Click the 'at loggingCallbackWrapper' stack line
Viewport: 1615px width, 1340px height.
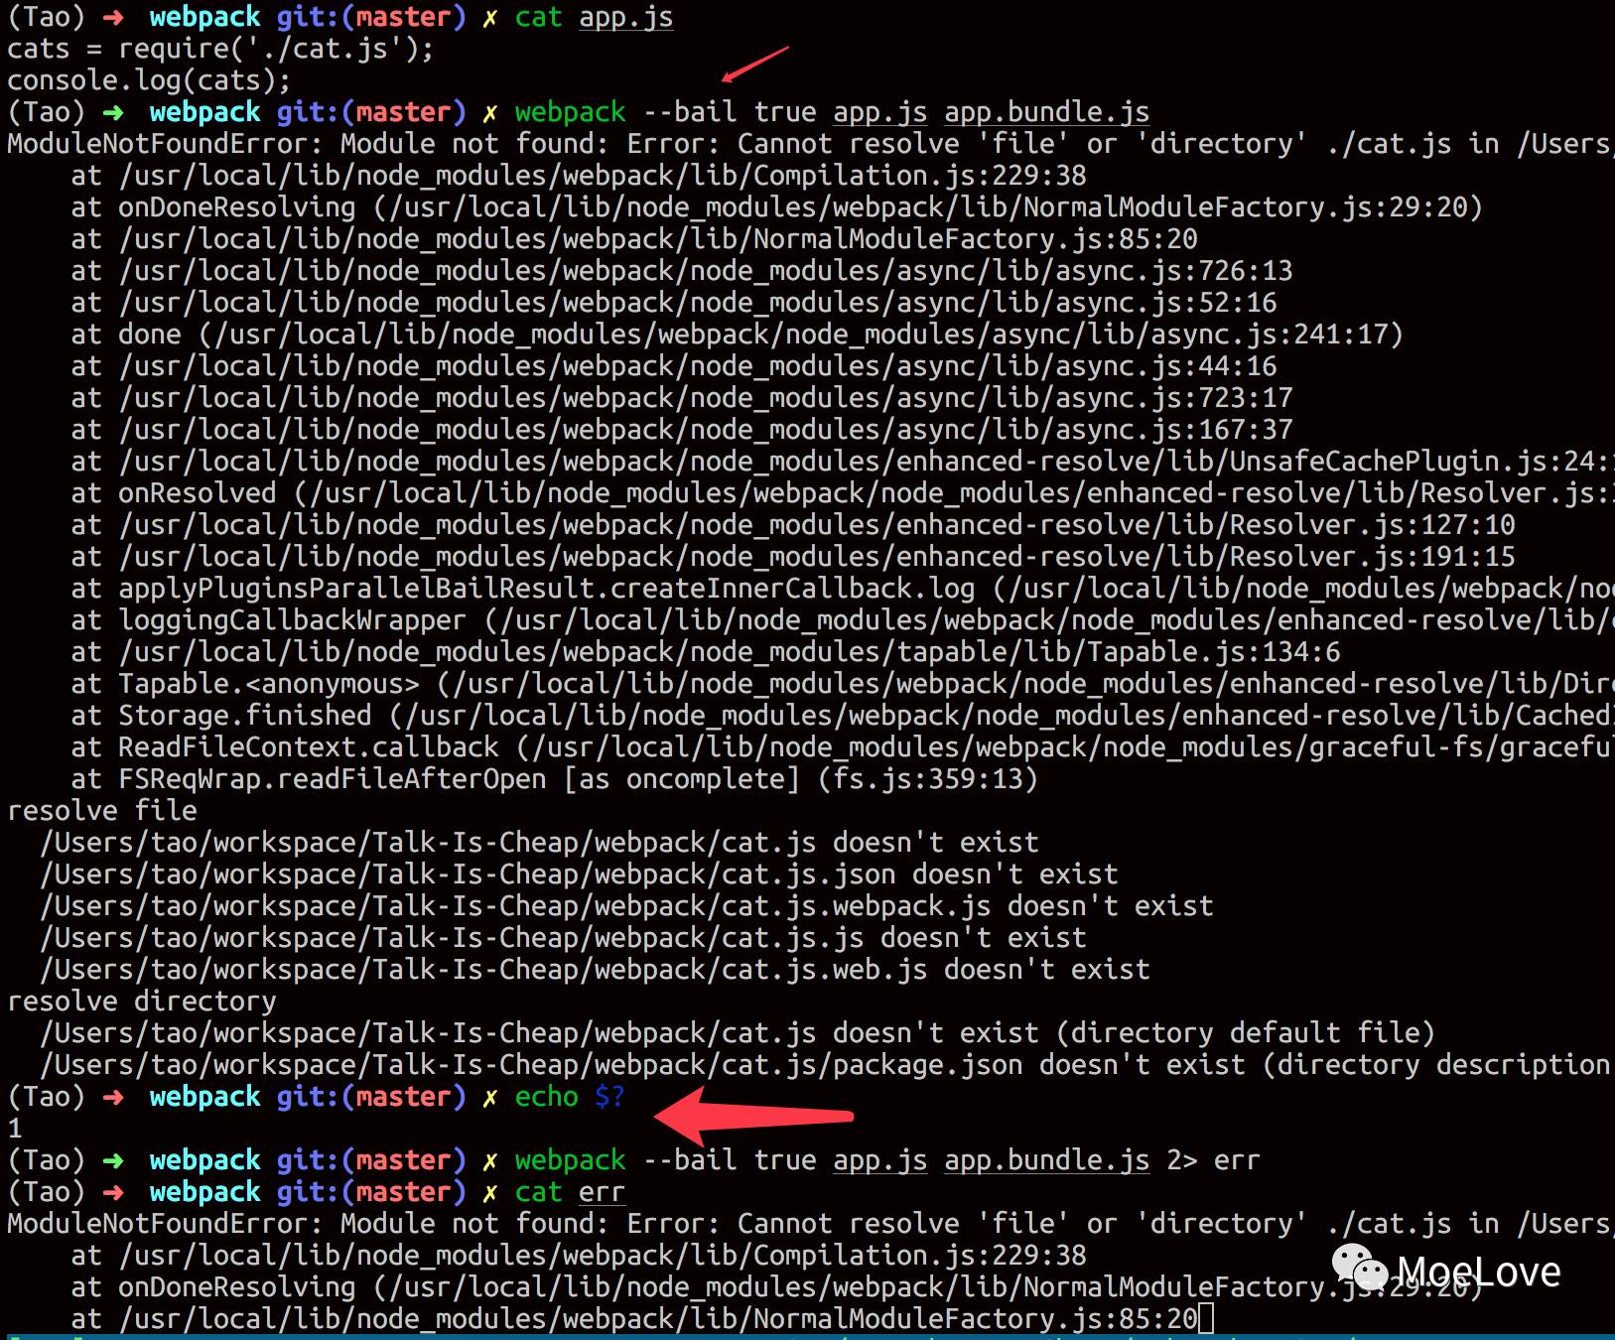click(843, 620)
